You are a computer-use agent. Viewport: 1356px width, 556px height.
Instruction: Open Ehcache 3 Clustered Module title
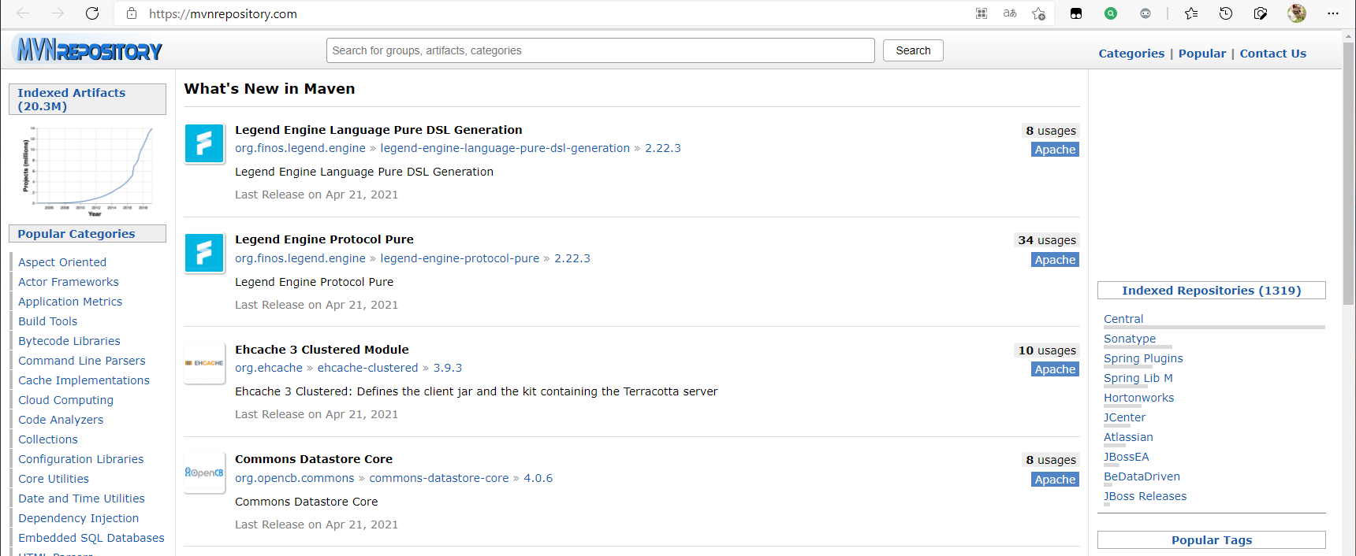point(322,350)
